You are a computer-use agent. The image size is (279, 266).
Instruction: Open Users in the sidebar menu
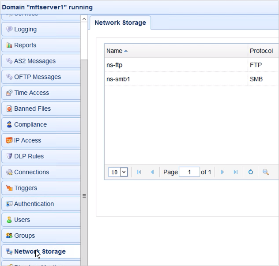click(22, 220)
